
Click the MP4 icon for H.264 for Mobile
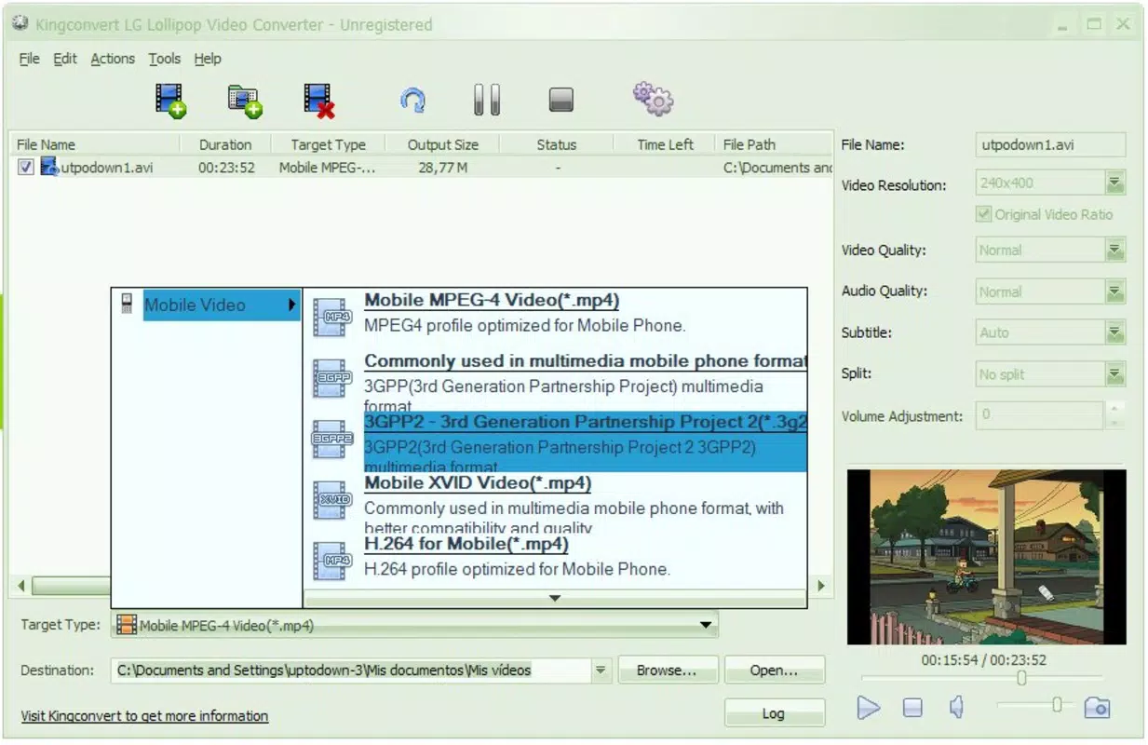pyautogui.click(x=332, y=561)
